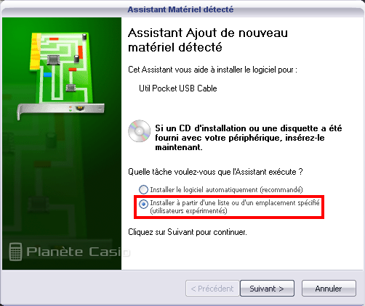
Task: Click the bold CD d'installation notice text
Action: click(x=249, y=138)
